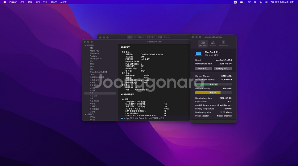Viewport: 298px width, 166px height.
Task: Switch to 디스플레이 tab in About This Mac
Action: click(x=139, y=37)
